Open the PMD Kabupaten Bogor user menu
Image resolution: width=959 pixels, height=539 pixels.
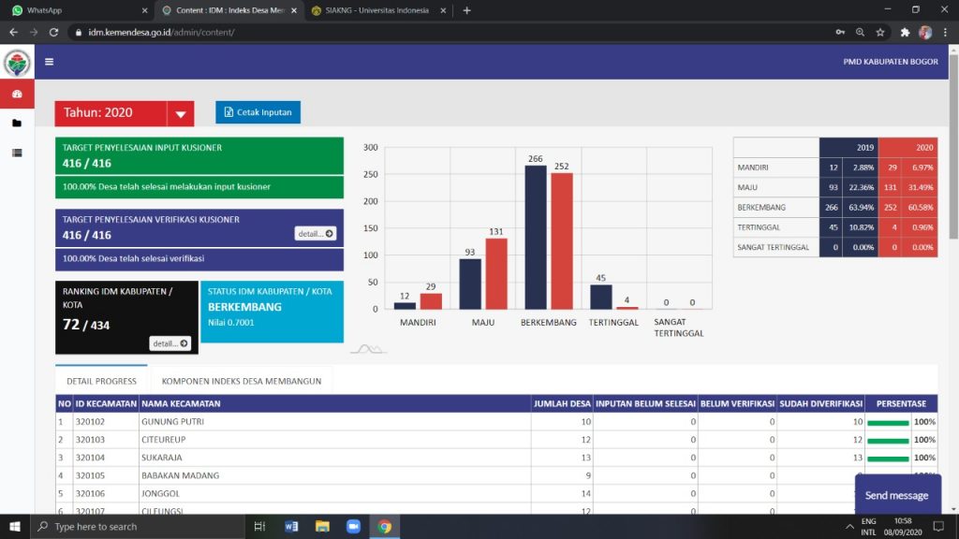[x=890, y=63]
